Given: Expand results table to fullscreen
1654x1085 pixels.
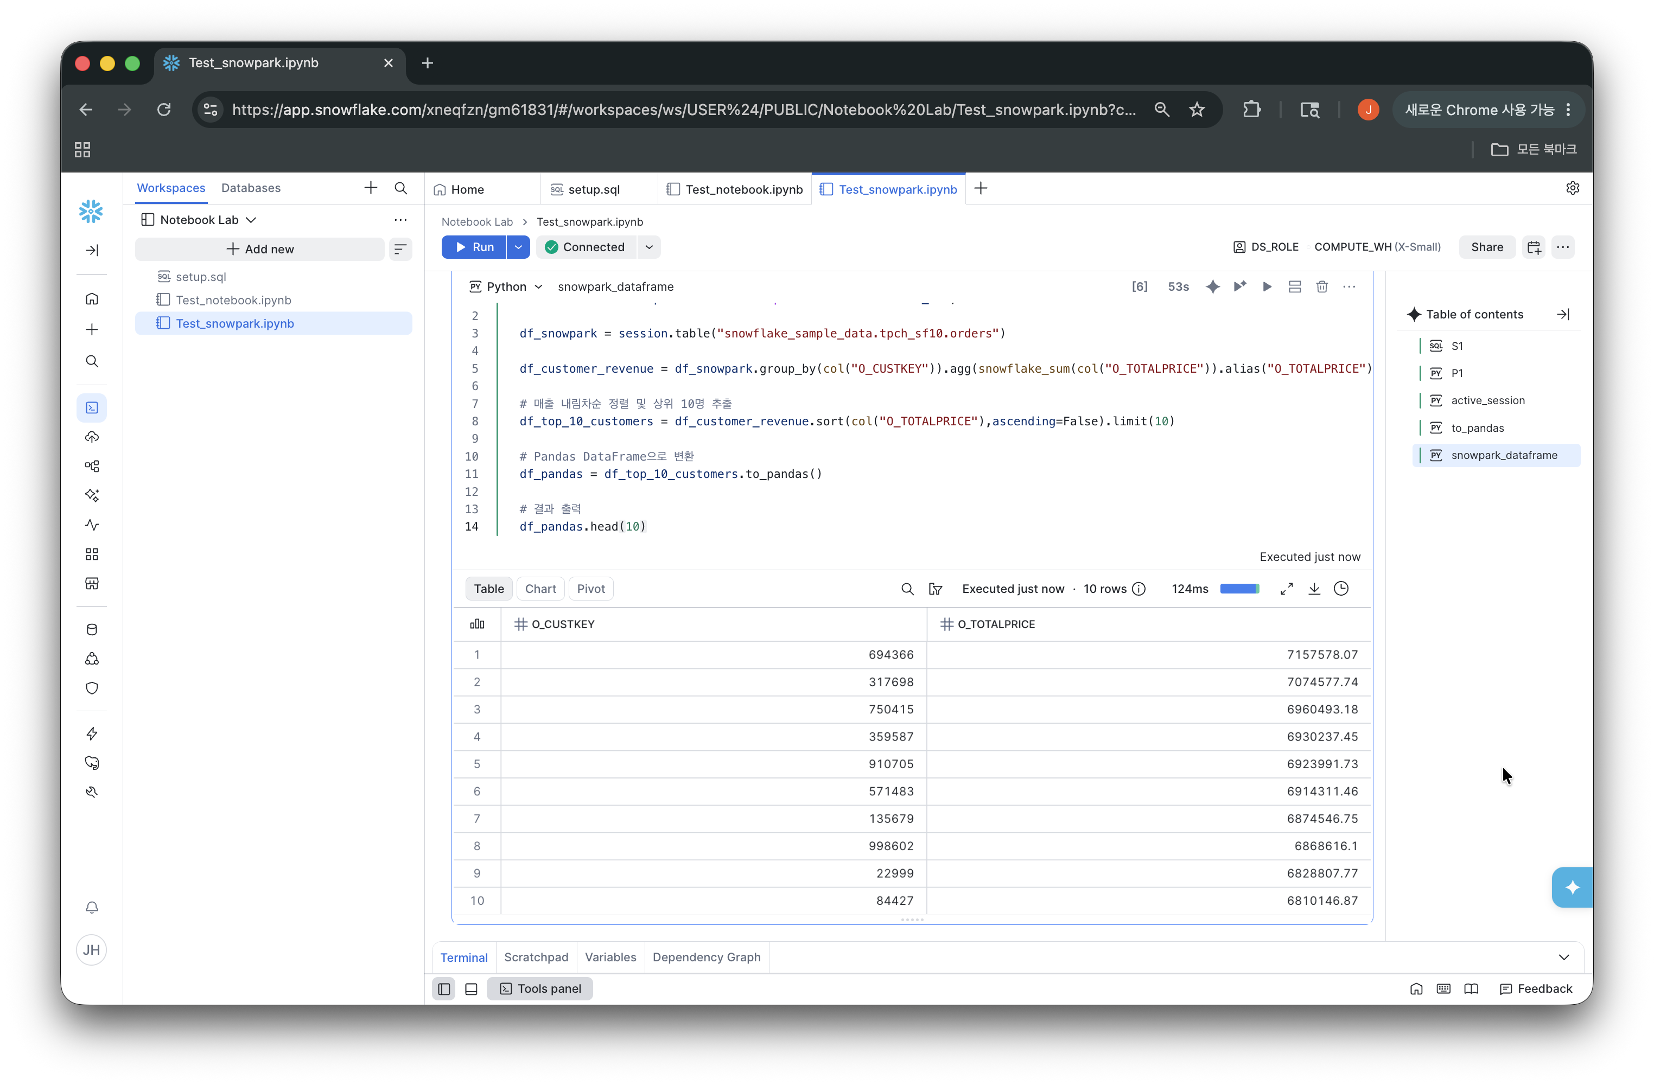Looking at the screenshot, I should pos(1287,589).
